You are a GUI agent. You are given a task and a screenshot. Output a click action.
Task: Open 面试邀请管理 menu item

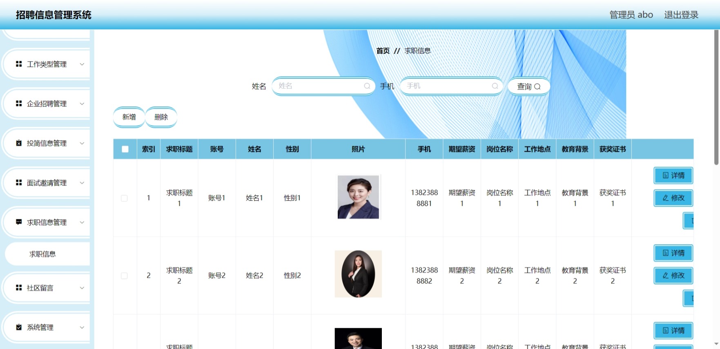pos(47,183)
